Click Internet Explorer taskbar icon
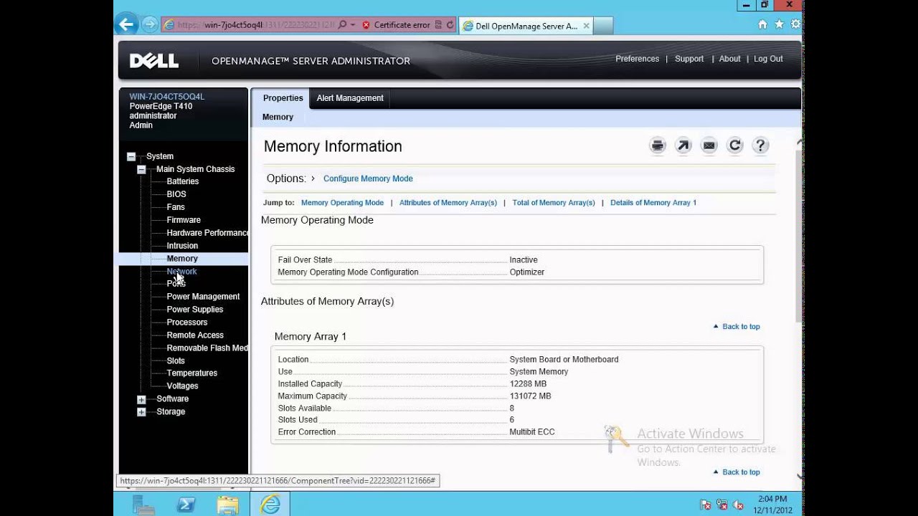 [x=270, y=505]
